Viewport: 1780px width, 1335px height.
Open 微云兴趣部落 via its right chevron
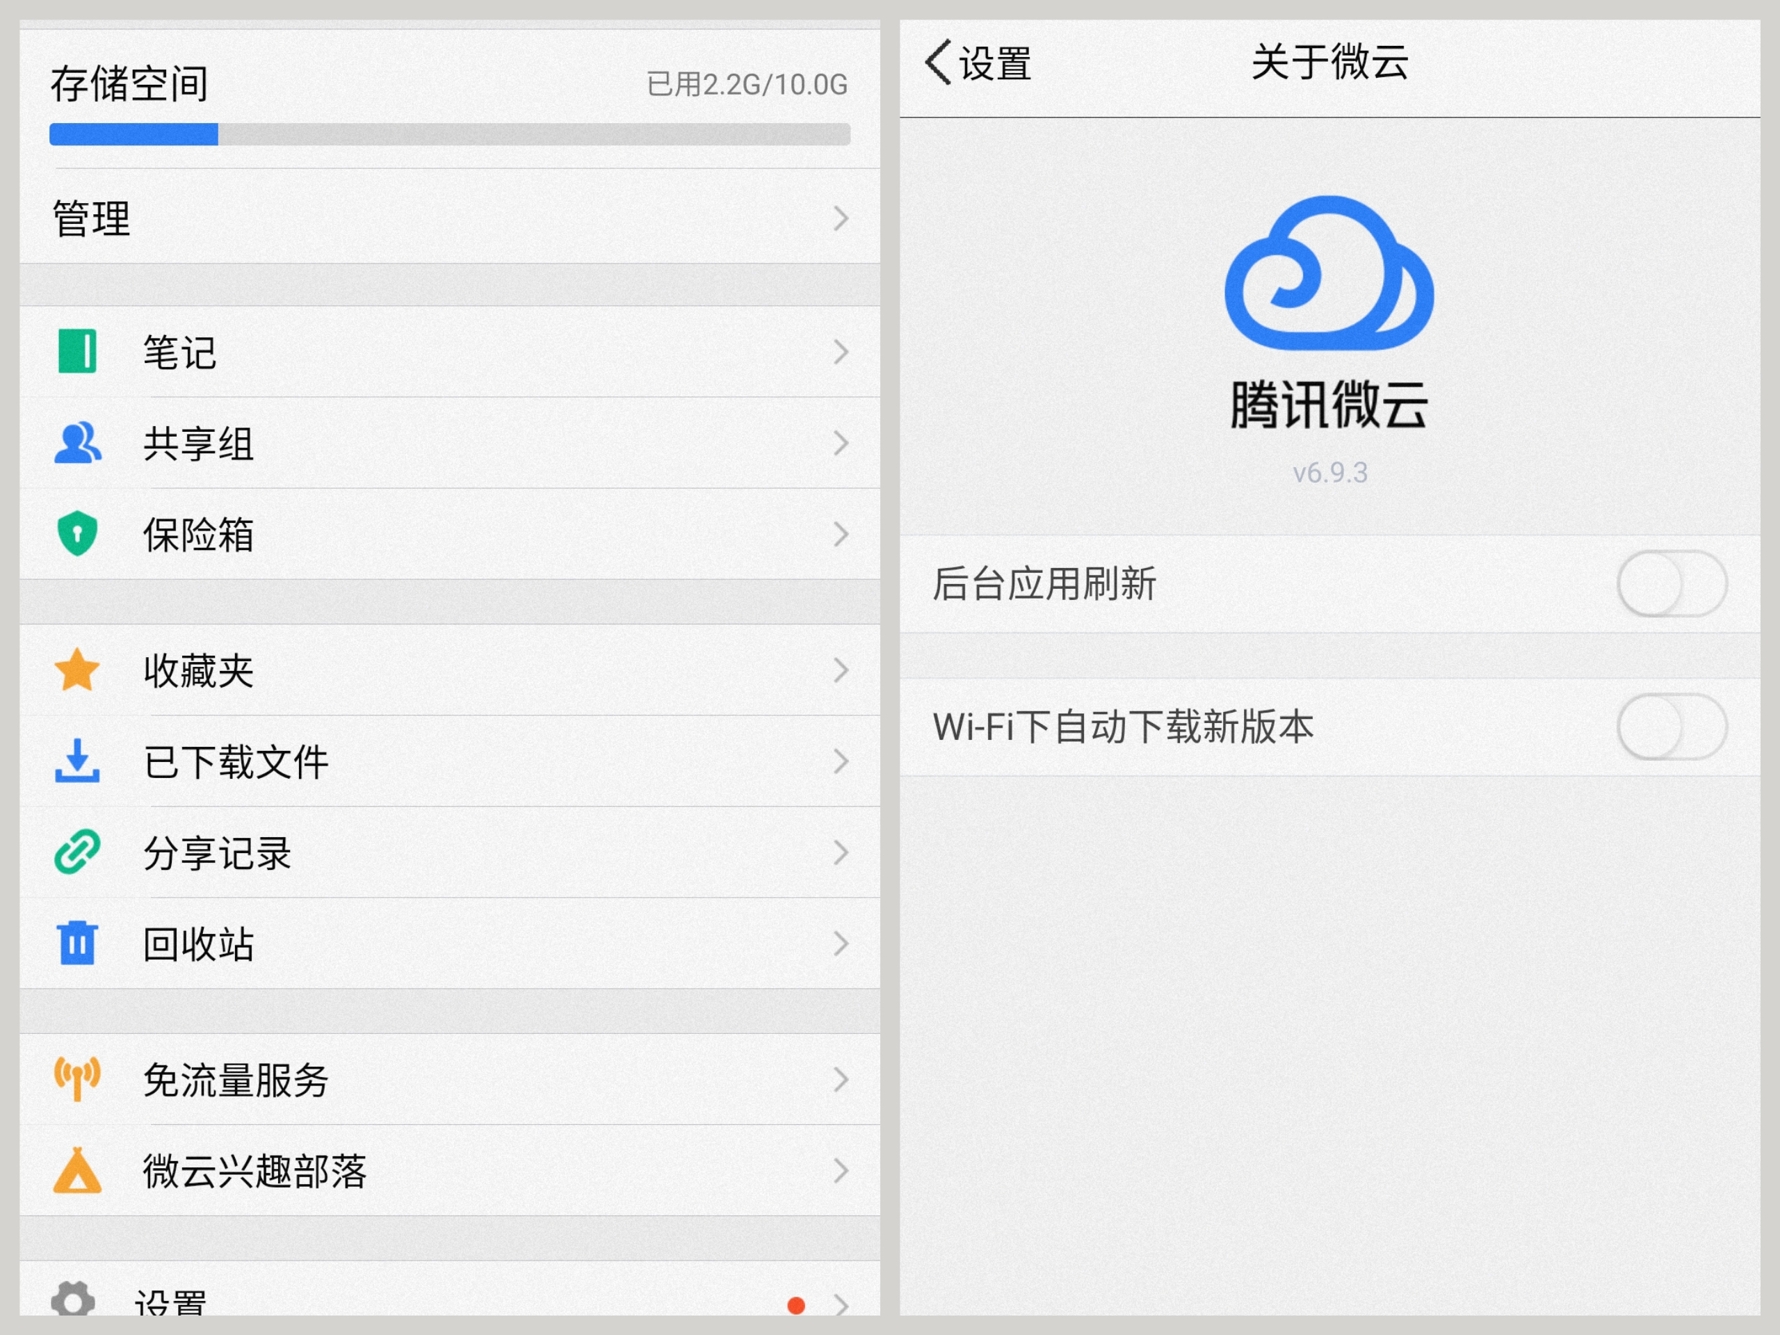[x=841, y=1170]
